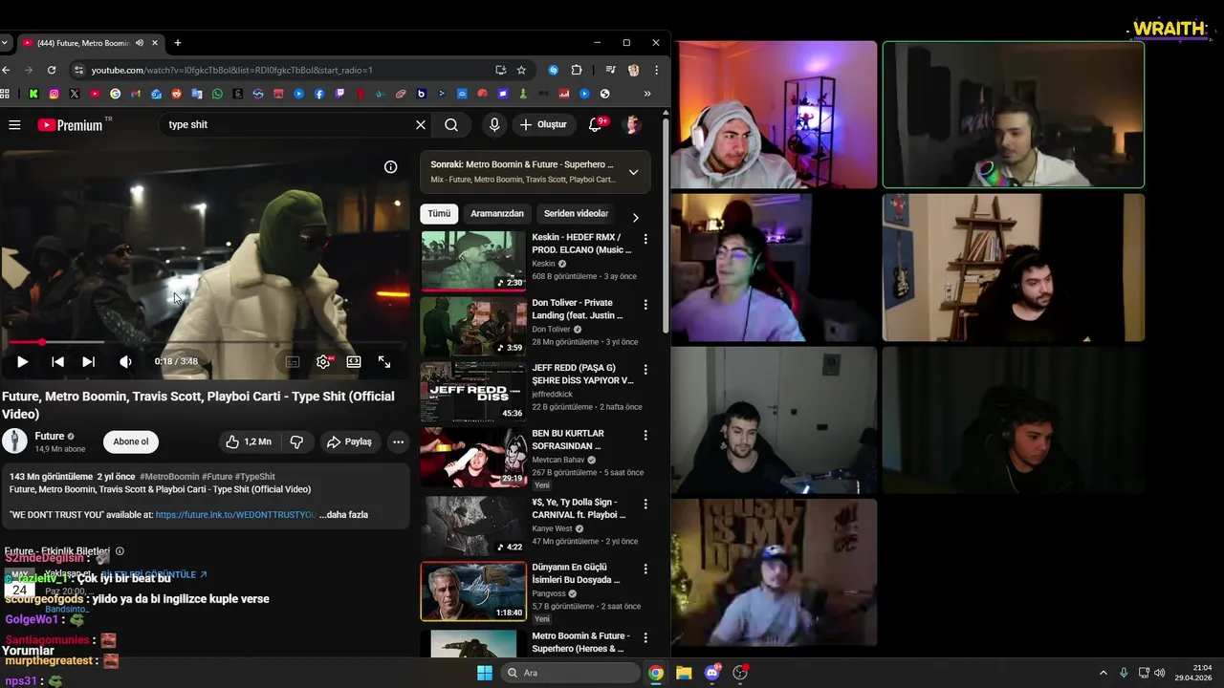Open the video info card icon
The height and width of the screenshot is (688, 1224).
click(390, 167)
